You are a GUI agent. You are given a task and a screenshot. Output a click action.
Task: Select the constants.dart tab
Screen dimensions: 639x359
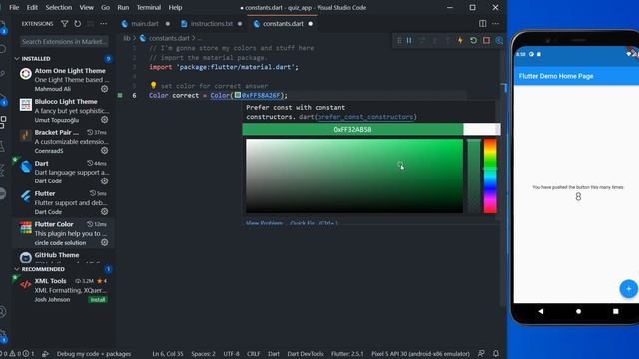[283, 24]
